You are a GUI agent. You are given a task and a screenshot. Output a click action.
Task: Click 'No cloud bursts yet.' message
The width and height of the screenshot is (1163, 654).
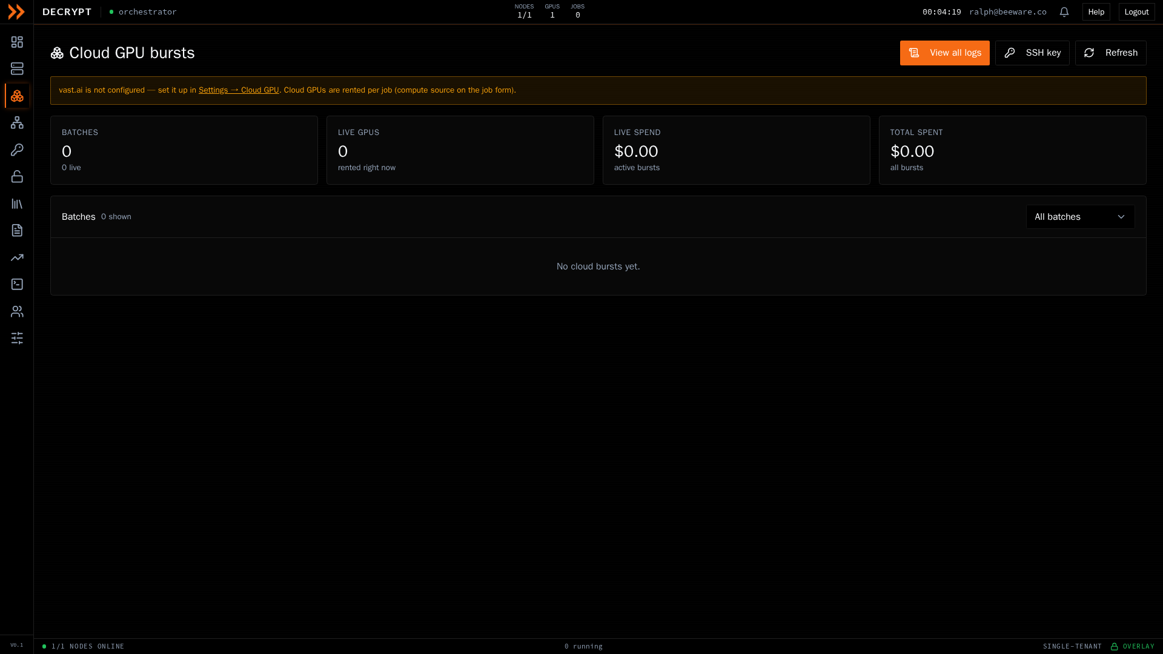598,266
